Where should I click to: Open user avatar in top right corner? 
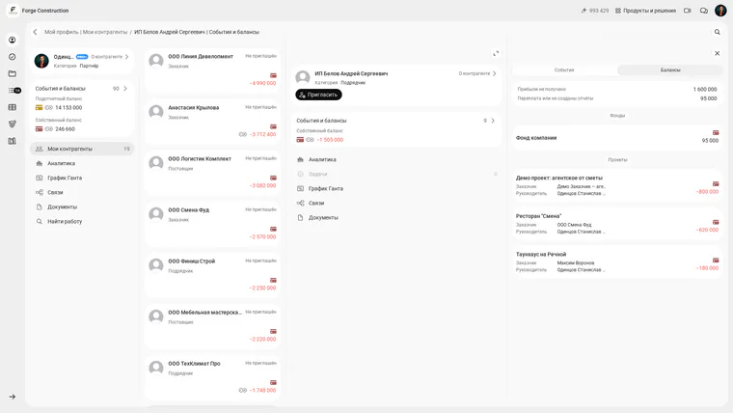click(720, 11)
